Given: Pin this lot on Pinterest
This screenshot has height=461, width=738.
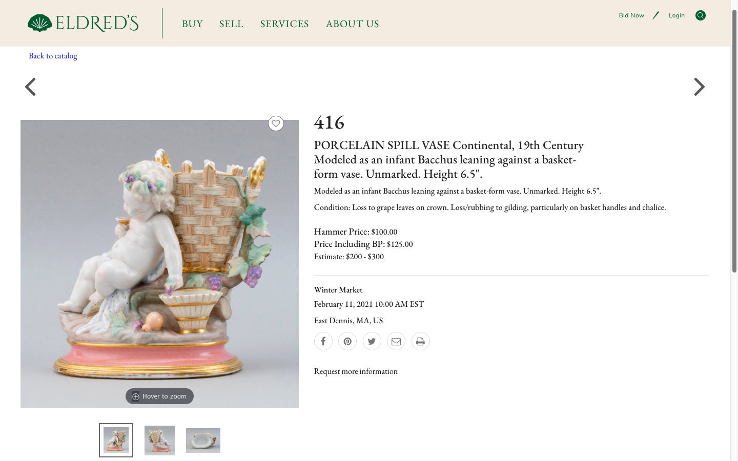Looking at the screenshot, I should [347, 341].
